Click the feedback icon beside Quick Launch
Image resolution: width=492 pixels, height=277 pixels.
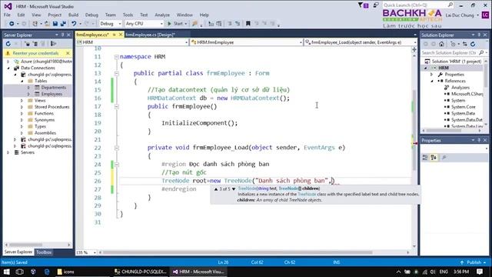click(x=375, y=5)
